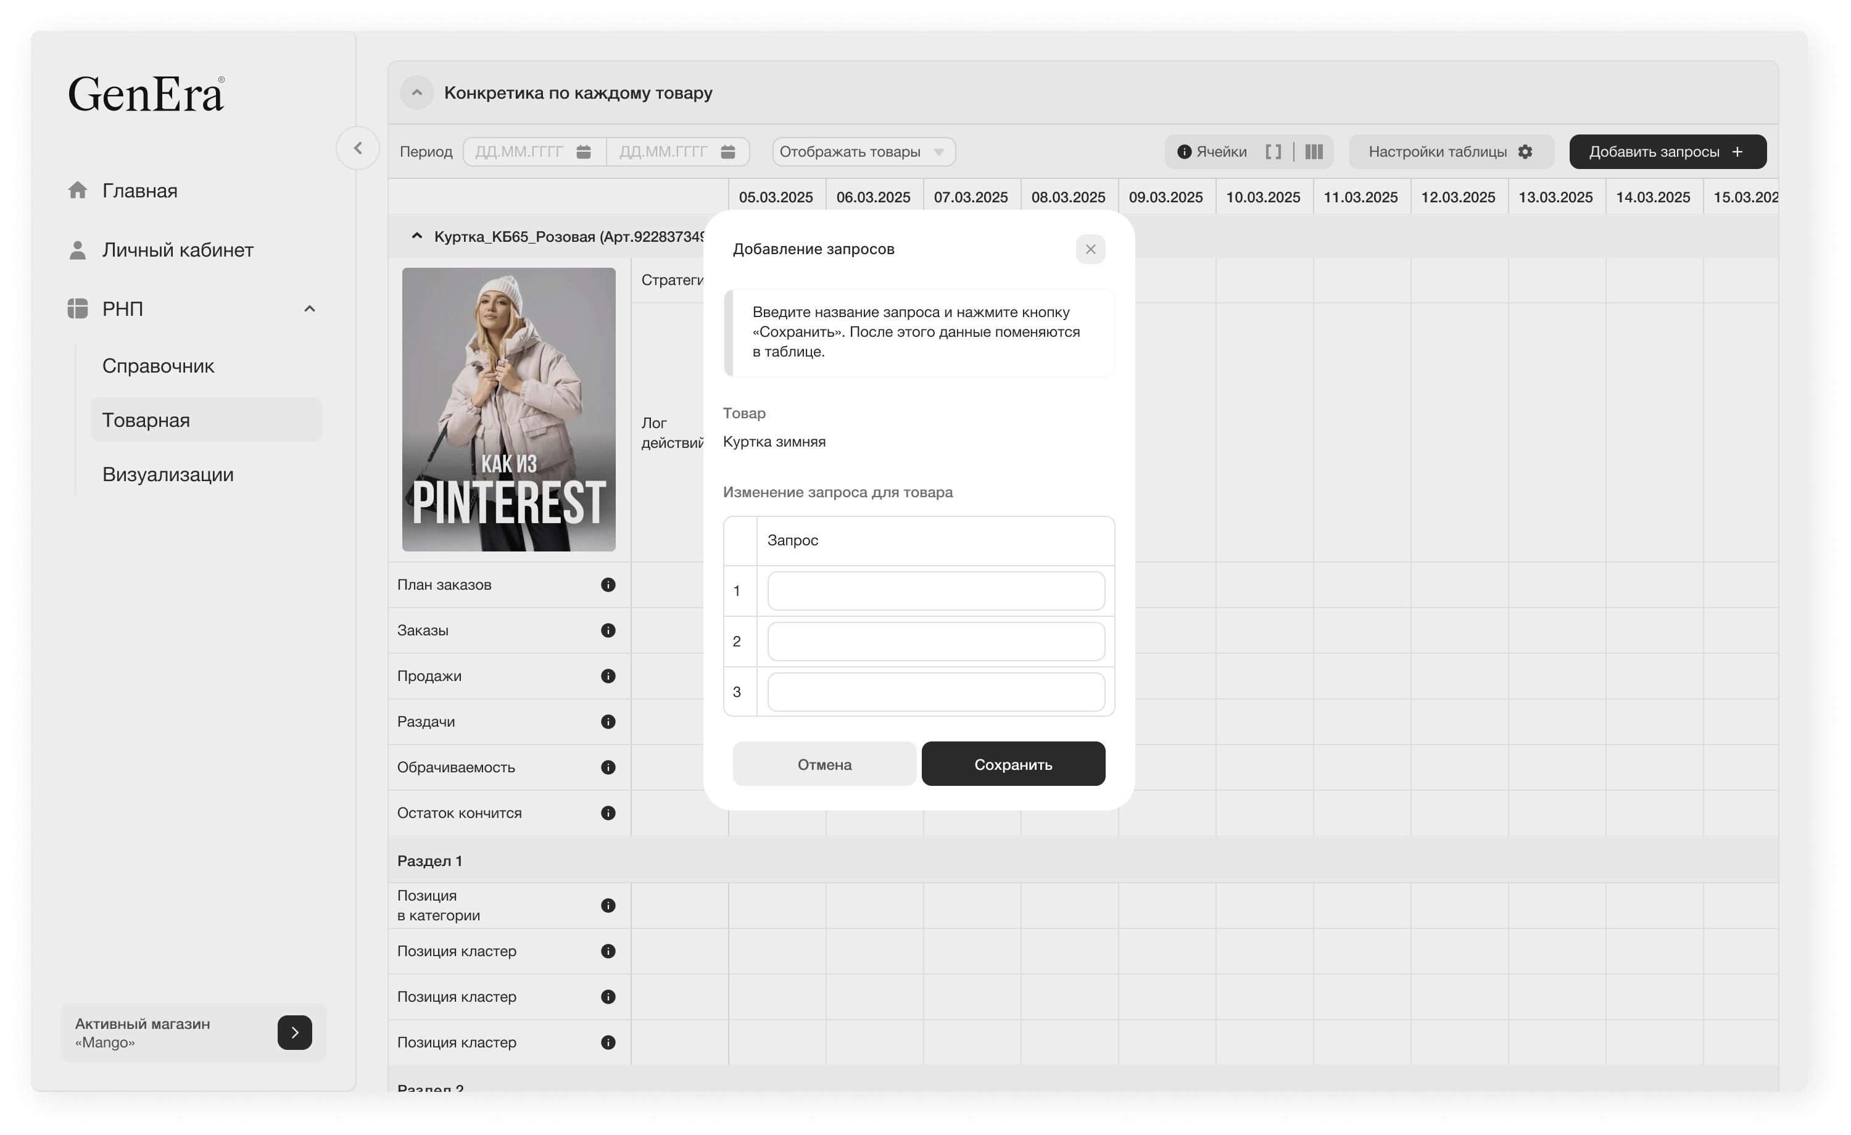This screenshot has width=1851, height=1135.
Task: Click the 05.03.2025 column header
Action: 776,197
